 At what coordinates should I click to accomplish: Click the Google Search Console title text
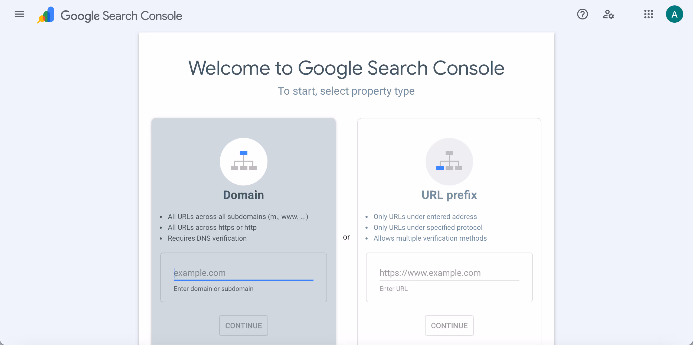click(121, 16)
